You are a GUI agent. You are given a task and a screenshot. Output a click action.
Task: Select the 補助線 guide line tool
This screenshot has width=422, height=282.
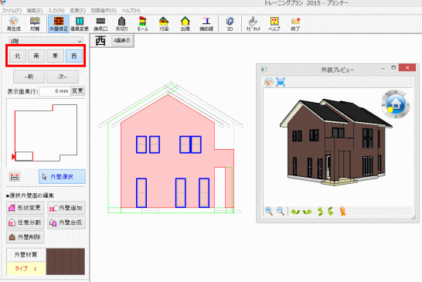click(x=206, y=24)
